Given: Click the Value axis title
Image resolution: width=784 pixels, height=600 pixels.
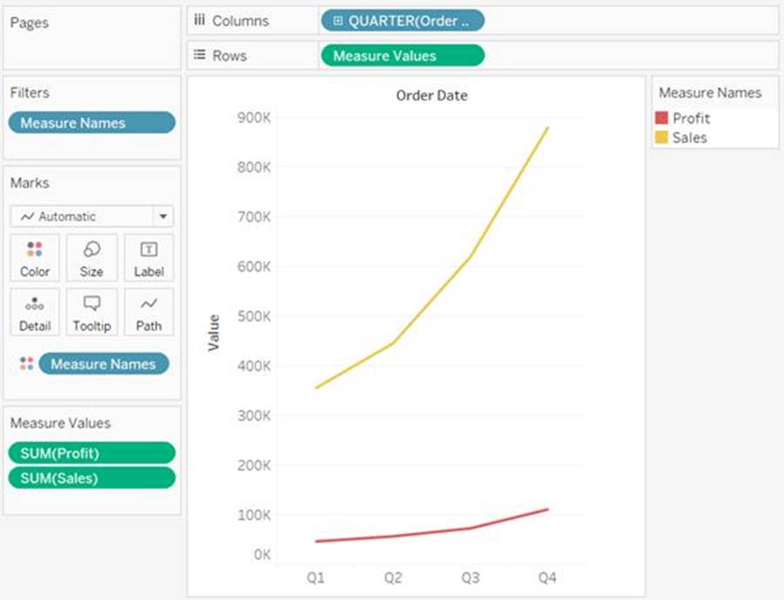Looking at the screenshot, I should click(x=214, y=333).
